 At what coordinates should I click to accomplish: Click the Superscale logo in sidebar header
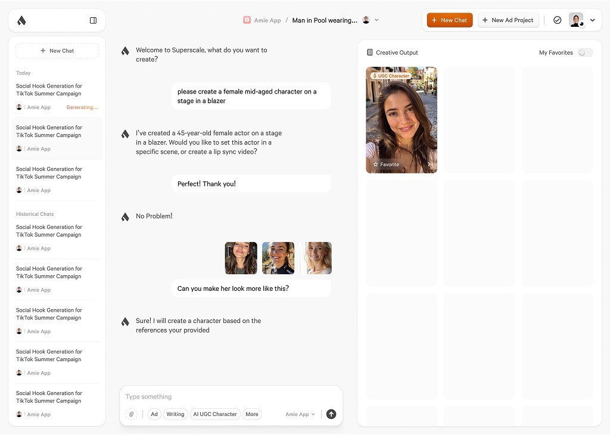pos(22,20)
